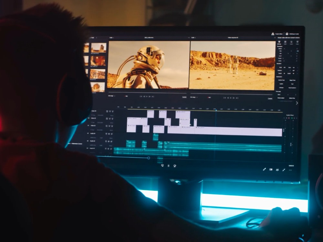Pause playback with the center pause icon
This screenshot has height=242, width=323.
click(x=169, y=166)
